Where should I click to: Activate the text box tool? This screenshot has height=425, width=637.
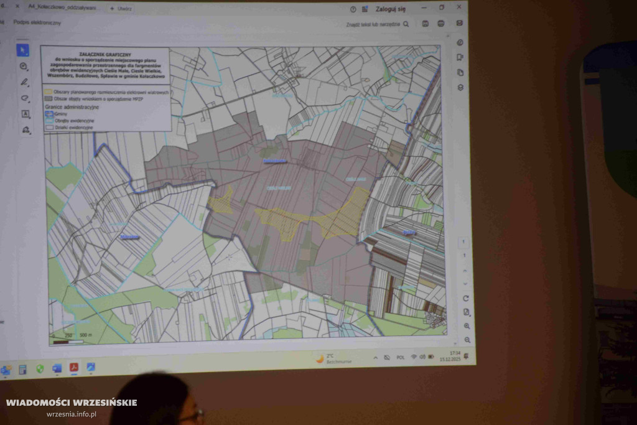(x=26, y=114)
